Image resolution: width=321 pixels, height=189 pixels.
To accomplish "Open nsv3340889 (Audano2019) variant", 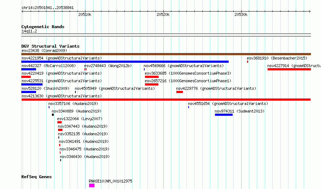I will 76,111.
